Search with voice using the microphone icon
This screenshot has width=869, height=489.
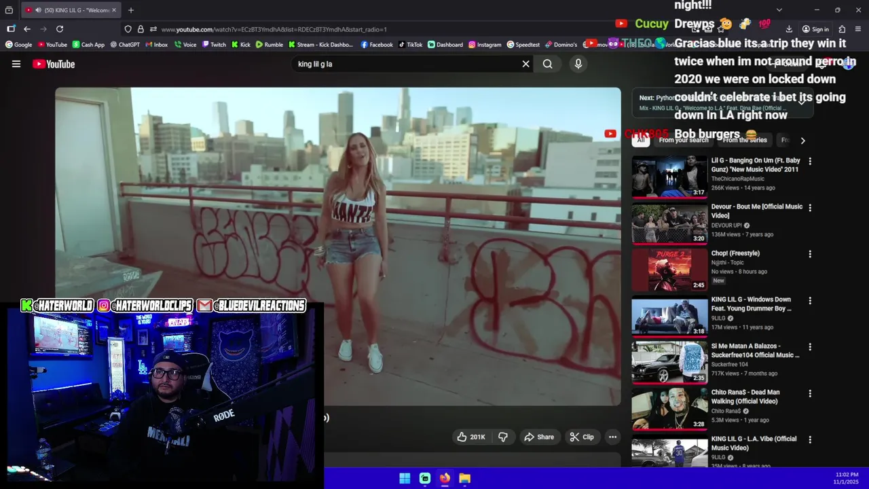pos(578,64)
